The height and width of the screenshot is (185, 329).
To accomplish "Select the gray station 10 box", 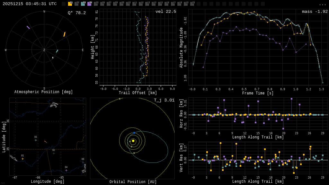I will click(x=128, y=4).
